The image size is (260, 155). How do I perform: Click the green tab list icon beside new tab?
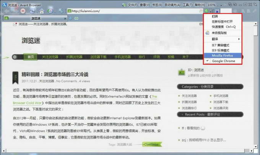[76, 18]
